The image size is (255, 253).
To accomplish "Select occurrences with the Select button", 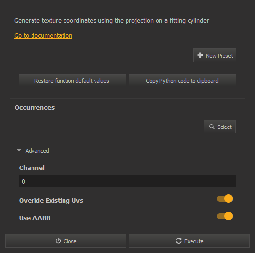I will pos(220,126).
